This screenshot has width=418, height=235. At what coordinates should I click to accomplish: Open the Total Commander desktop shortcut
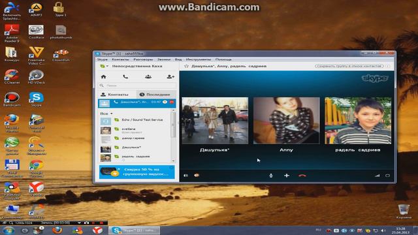(x=12, y=168)
